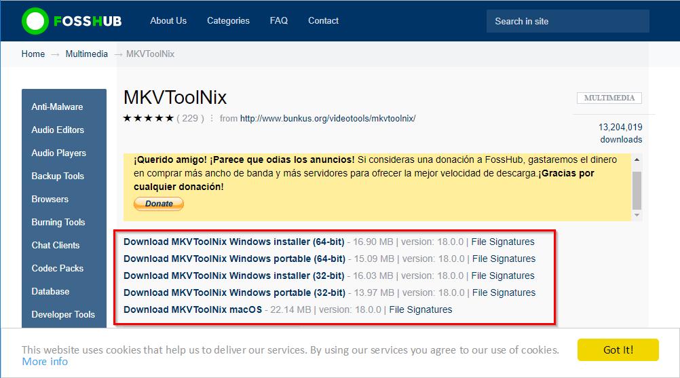Select Audio Editors category
Screen dimensions: 680x378
[x=58, y=130]
